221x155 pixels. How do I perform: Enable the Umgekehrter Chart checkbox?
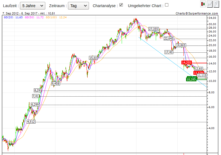167,5
